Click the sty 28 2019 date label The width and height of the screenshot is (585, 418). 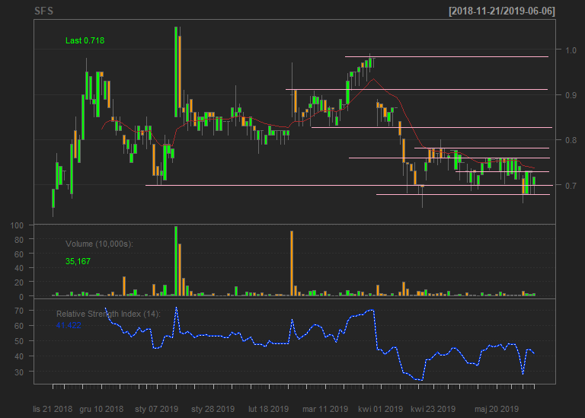coord(213,409)
